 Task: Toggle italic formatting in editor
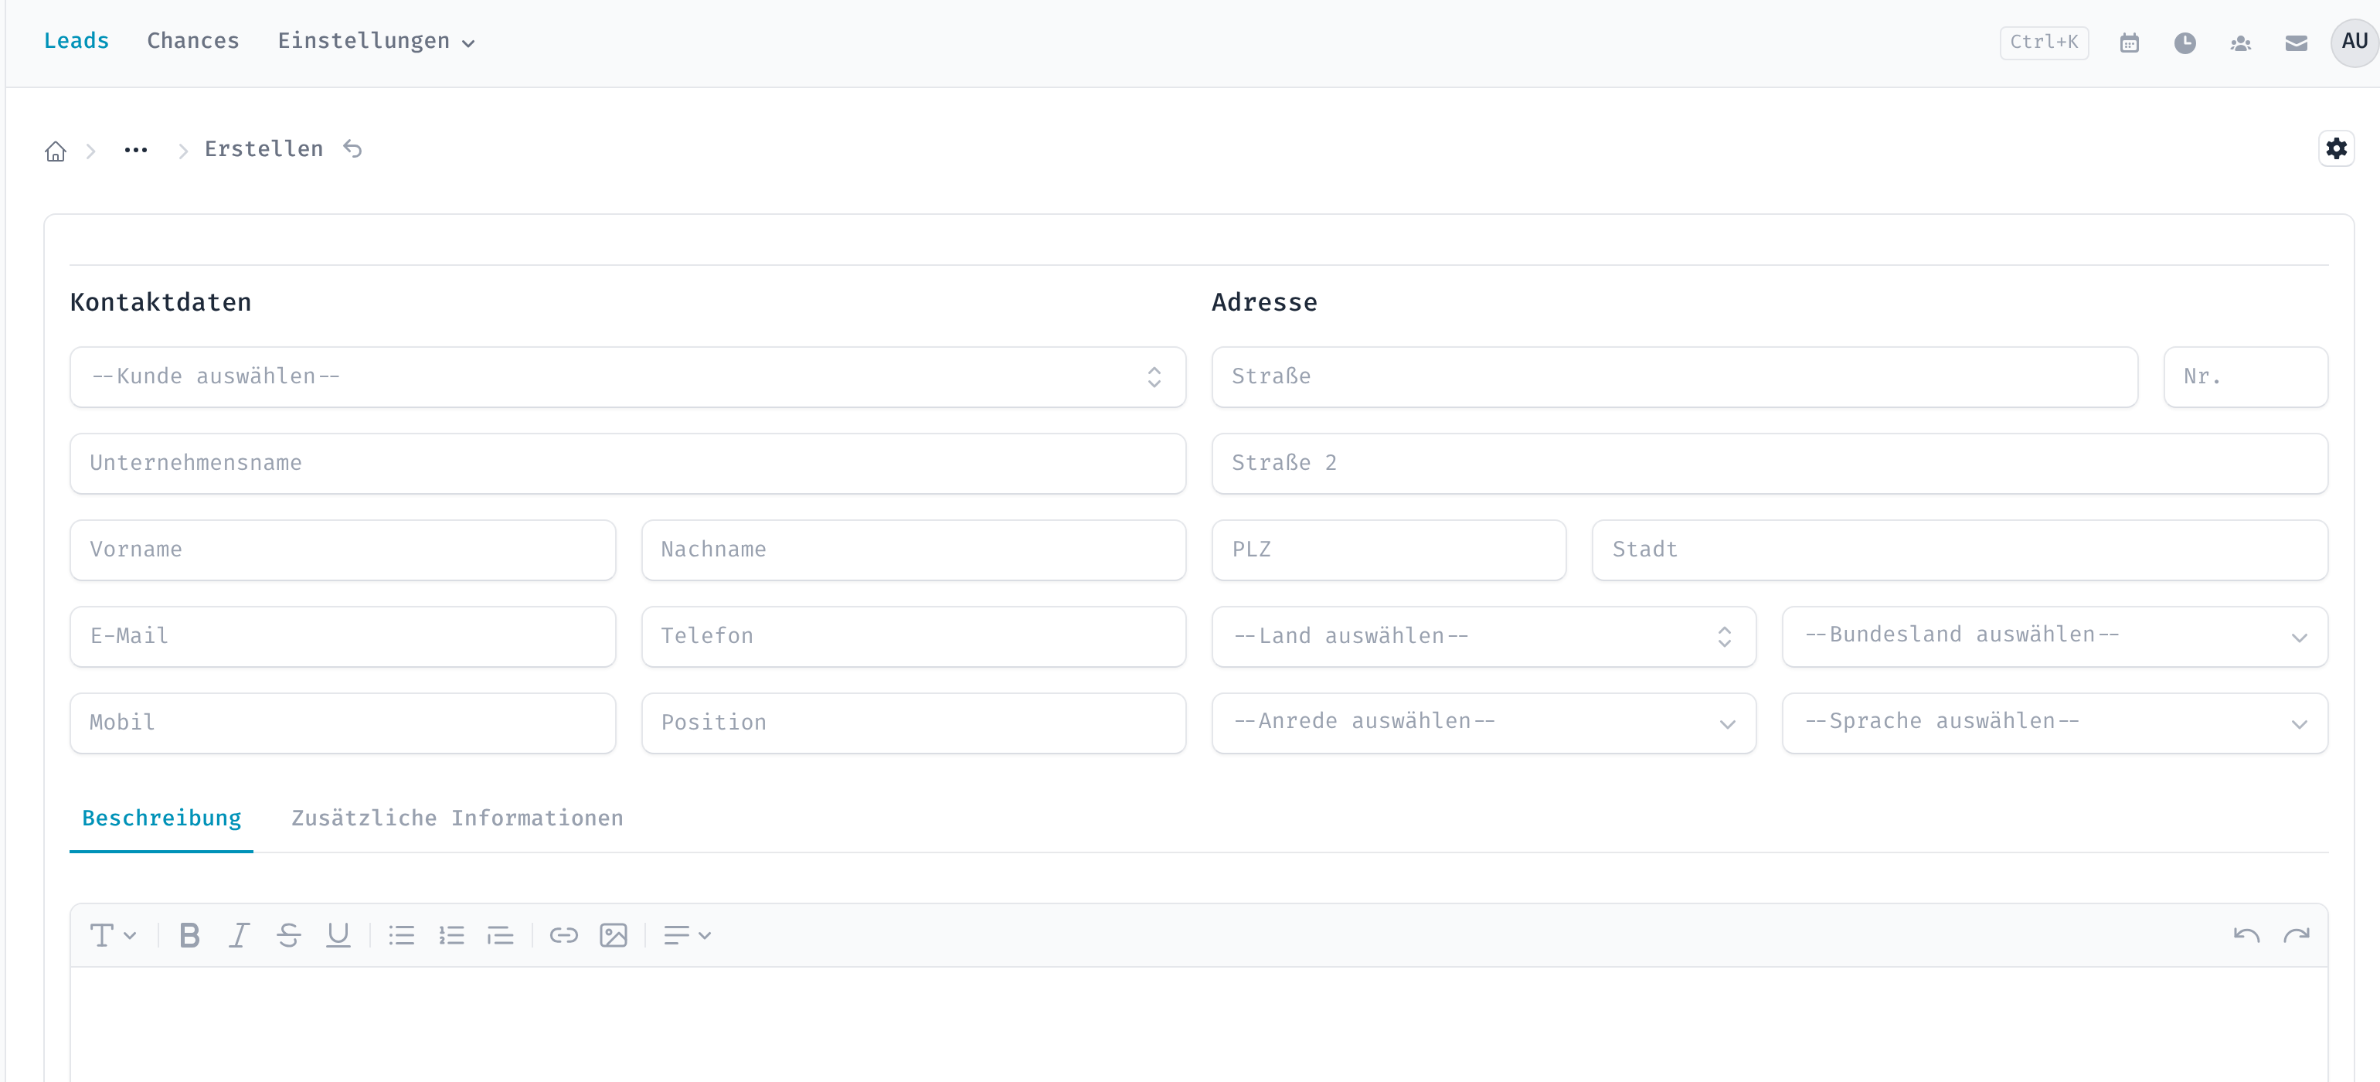[240, 935]
